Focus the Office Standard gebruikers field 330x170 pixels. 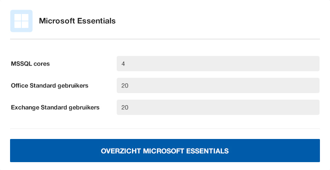[x=218, y=85]
